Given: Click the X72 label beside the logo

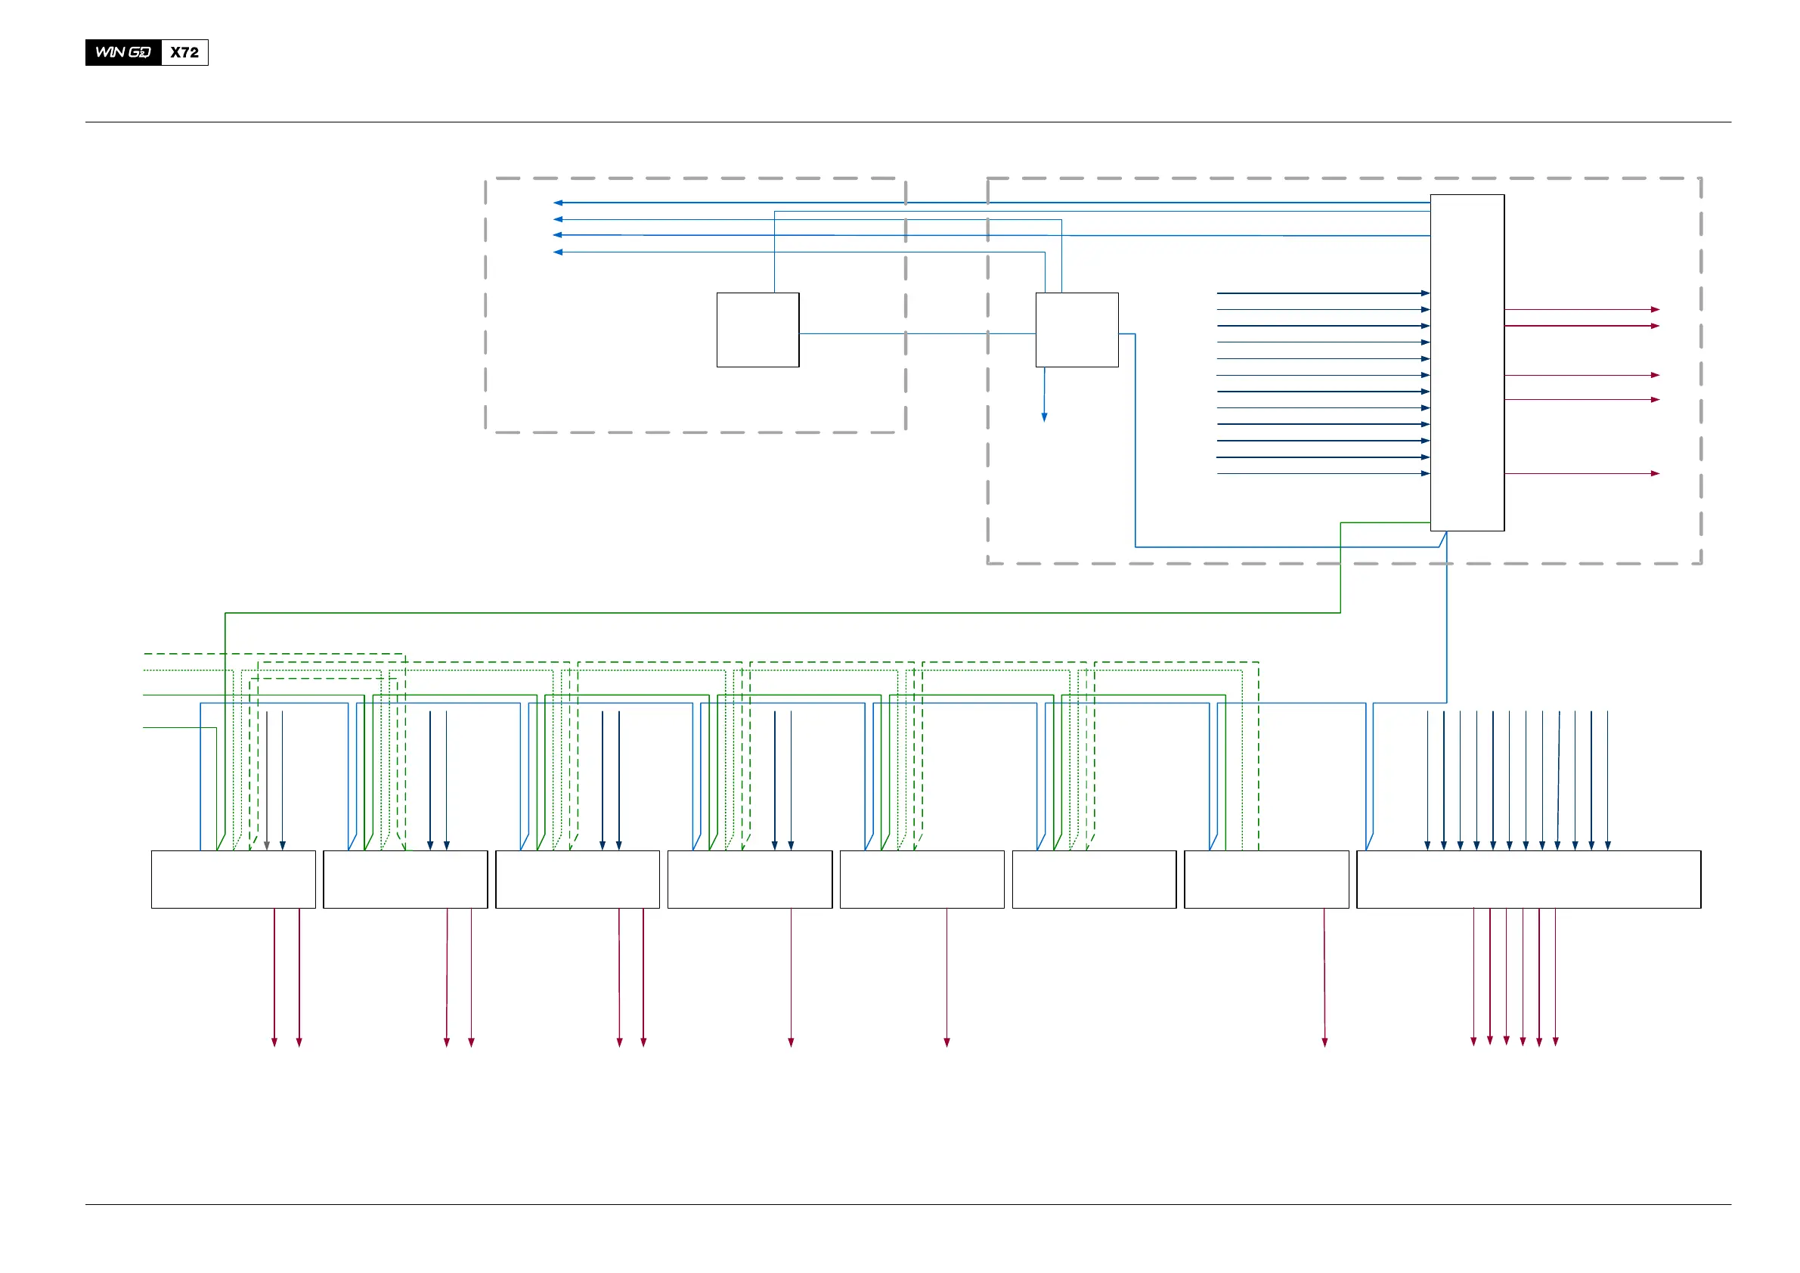Looking at the screenshot, I should tap(185, 52).
